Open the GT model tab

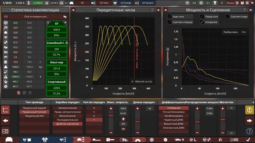coord(82,3)
